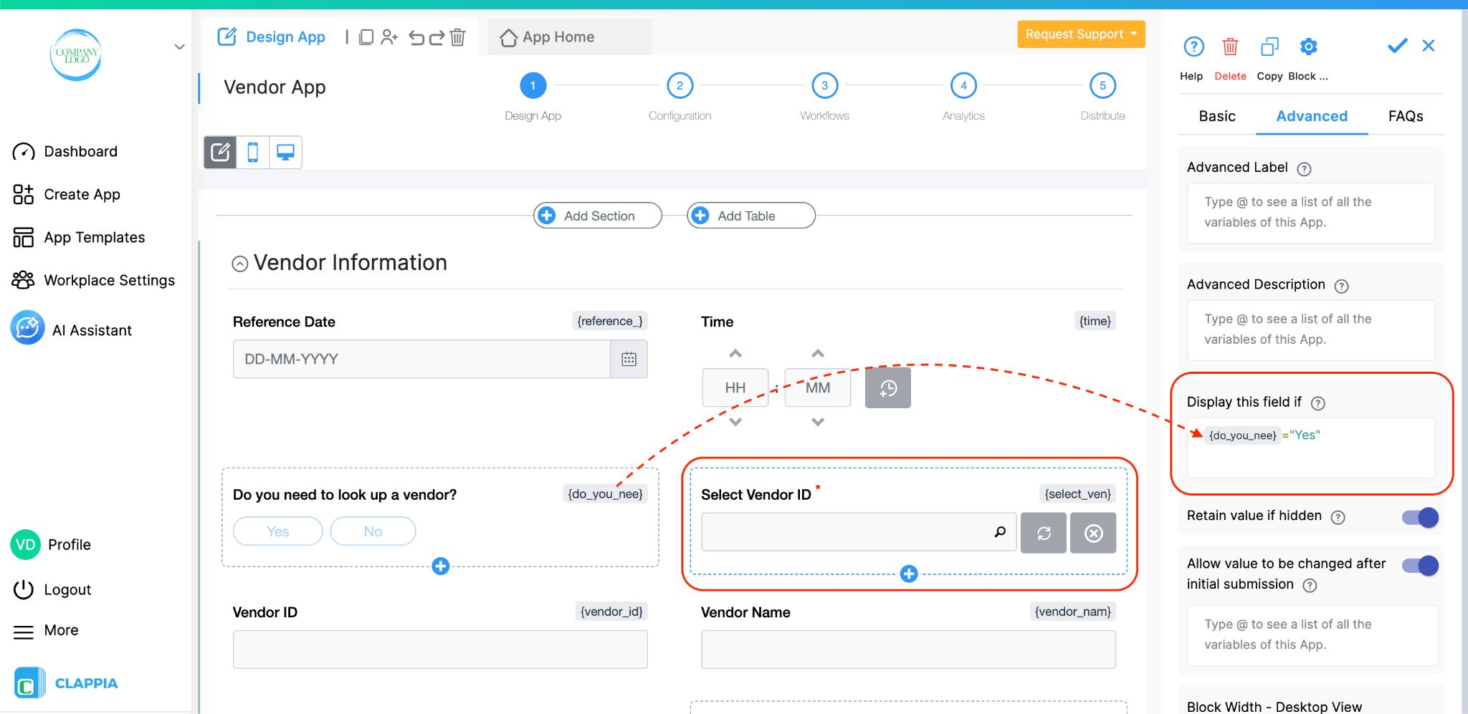Click the Vendor ID text field
This screenshot has height=714, width=1468.
(440, 650)
